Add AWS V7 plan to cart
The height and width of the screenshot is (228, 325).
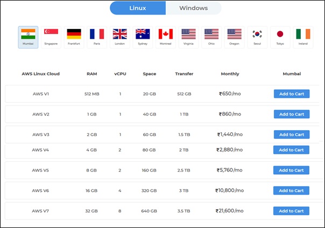click(x=291, y=211)
